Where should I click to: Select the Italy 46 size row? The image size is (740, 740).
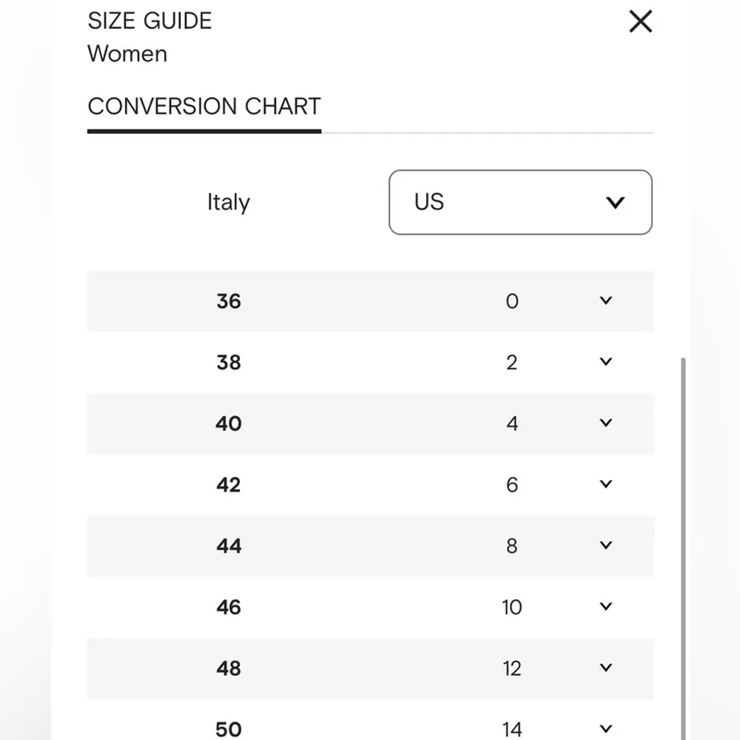tap(371, 607)
